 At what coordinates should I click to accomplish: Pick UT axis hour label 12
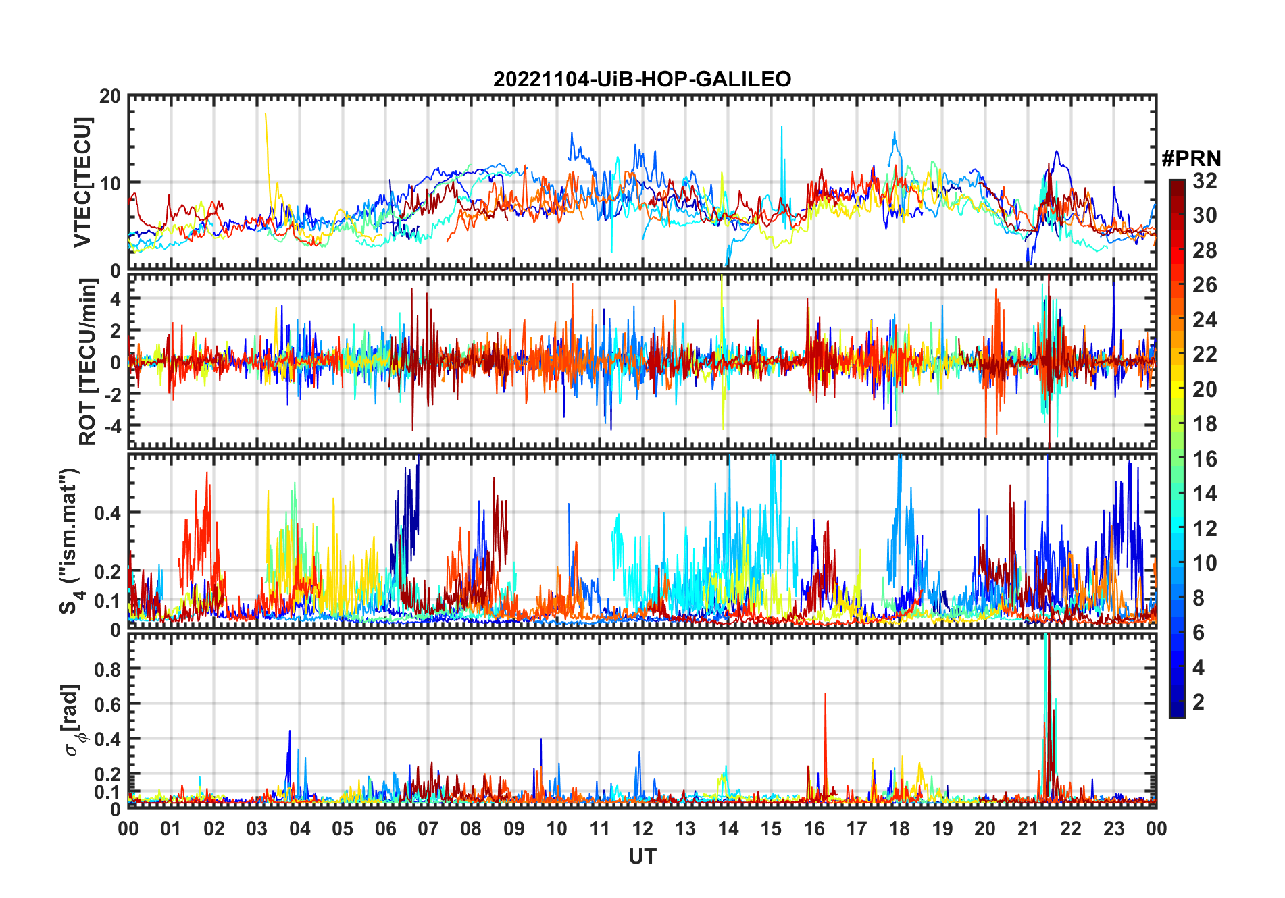click(x=642, y=829)
